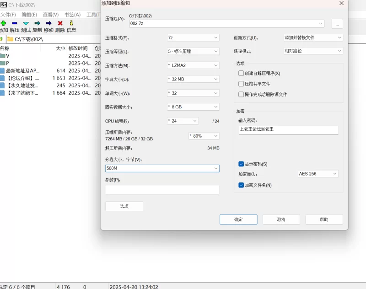366x289 pixels.
Task: Select the P folder icon in file list
Action: tap(3, 63)
